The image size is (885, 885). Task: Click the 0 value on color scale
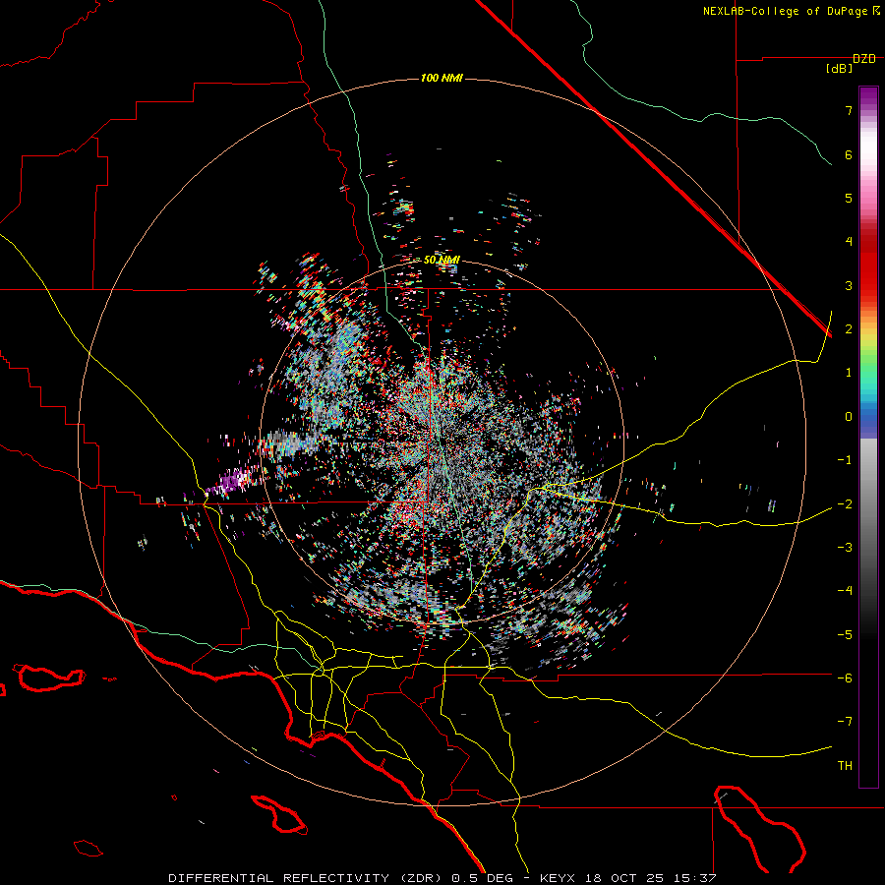click(x=849, y=417)
